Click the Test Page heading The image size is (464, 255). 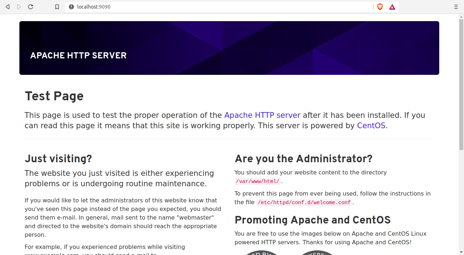[x=54, y=96]
